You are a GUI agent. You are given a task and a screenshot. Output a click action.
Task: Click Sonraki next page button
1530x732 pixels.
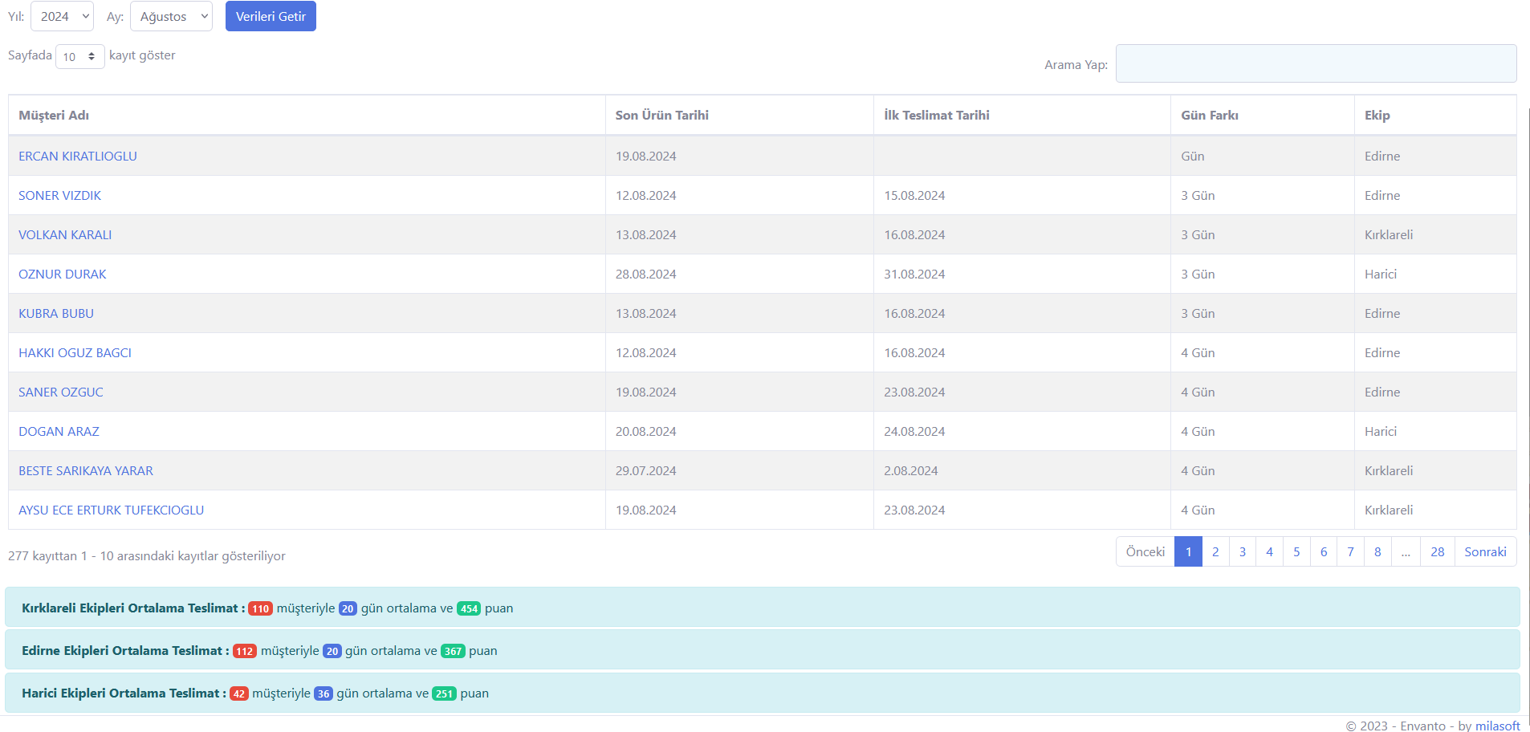(x=1485, y=552)
